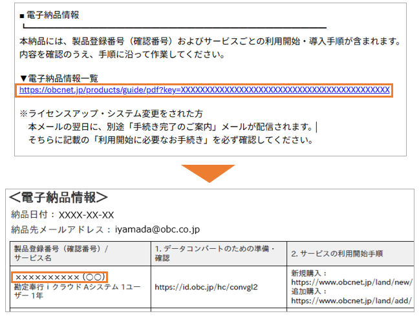The image size is (419, 316).
Task: Click the 納品日付 XXXX-XX-XX value
Action: (86, 215)
